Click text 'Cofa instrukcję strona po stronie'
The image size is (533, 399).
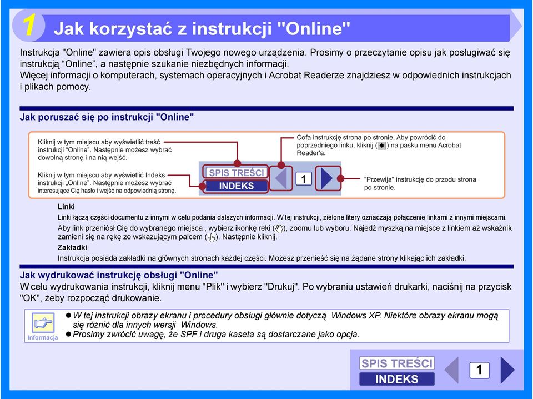click(345, 138)
